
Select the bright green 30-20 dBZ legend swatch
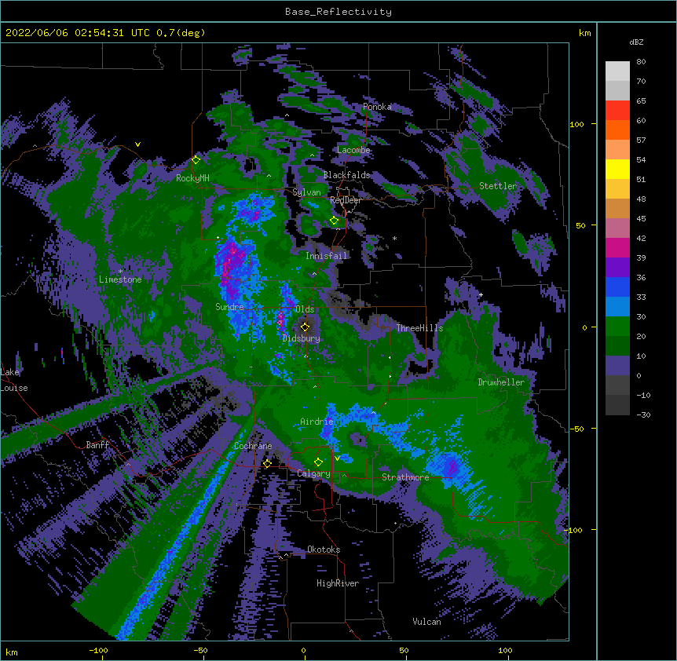(617, 327)
